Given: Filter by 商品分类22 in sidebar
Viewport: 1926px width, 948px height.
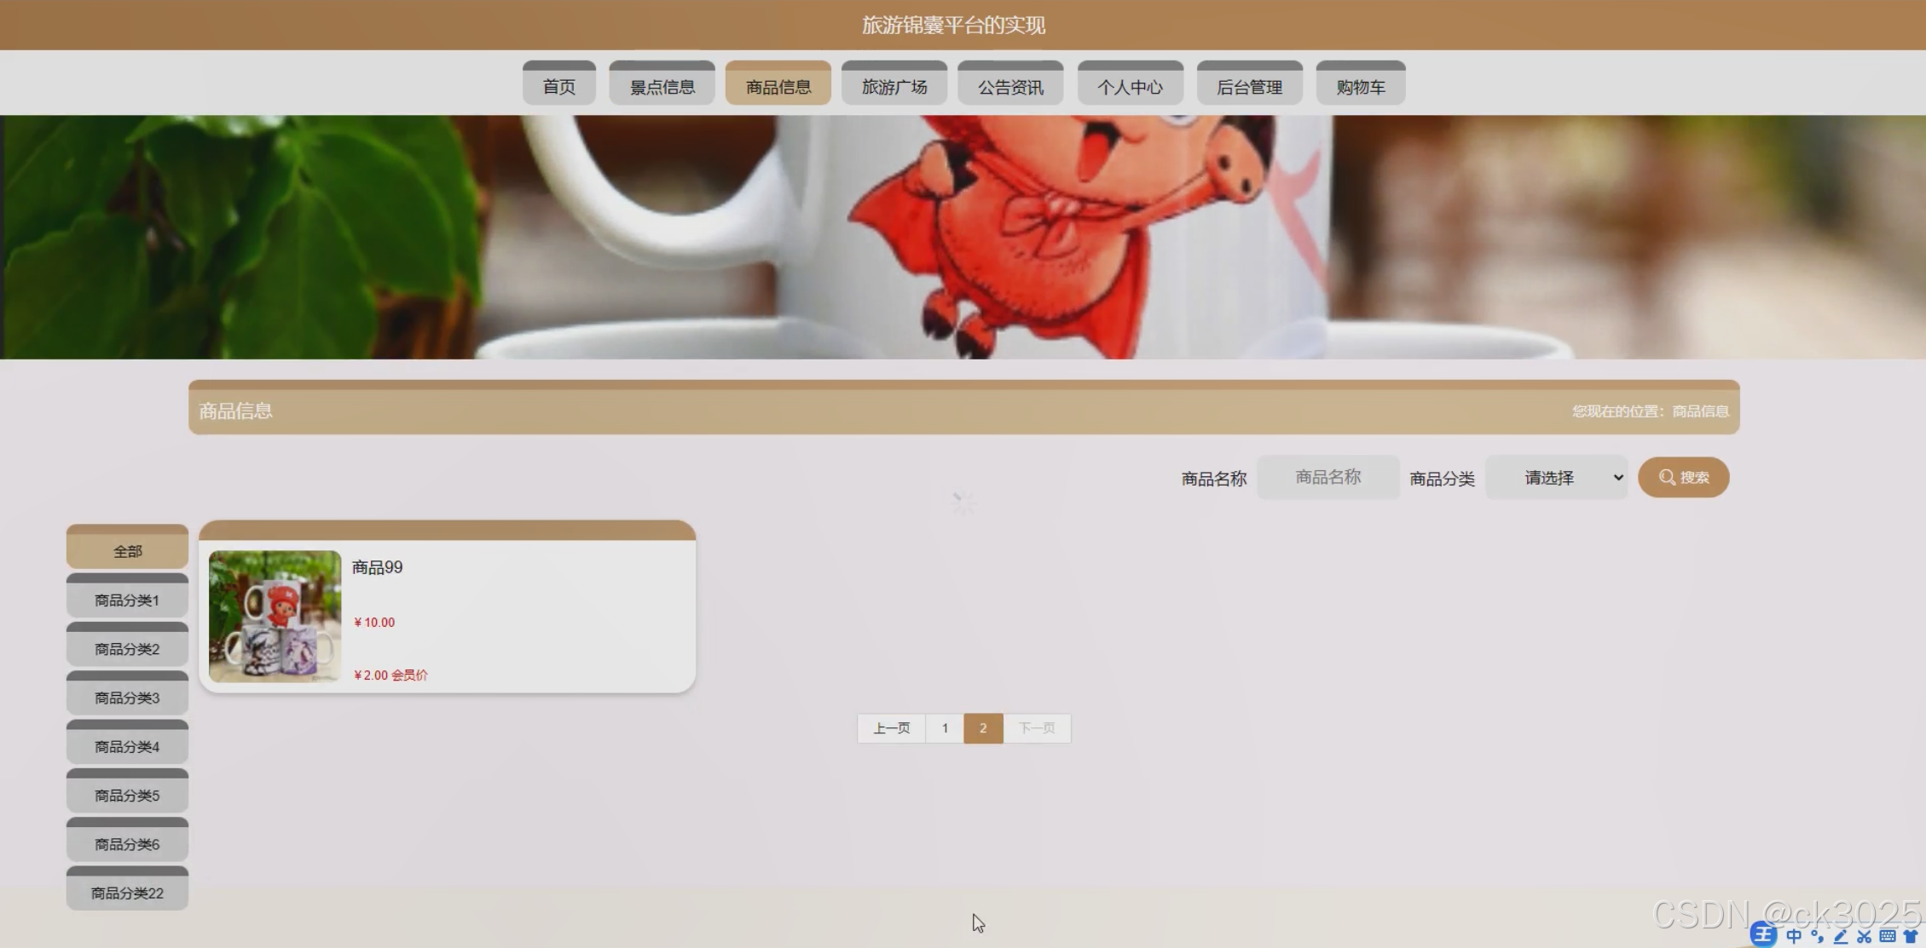Looking at the screenshot, I should pyautogui.click(x=127, y=892).
